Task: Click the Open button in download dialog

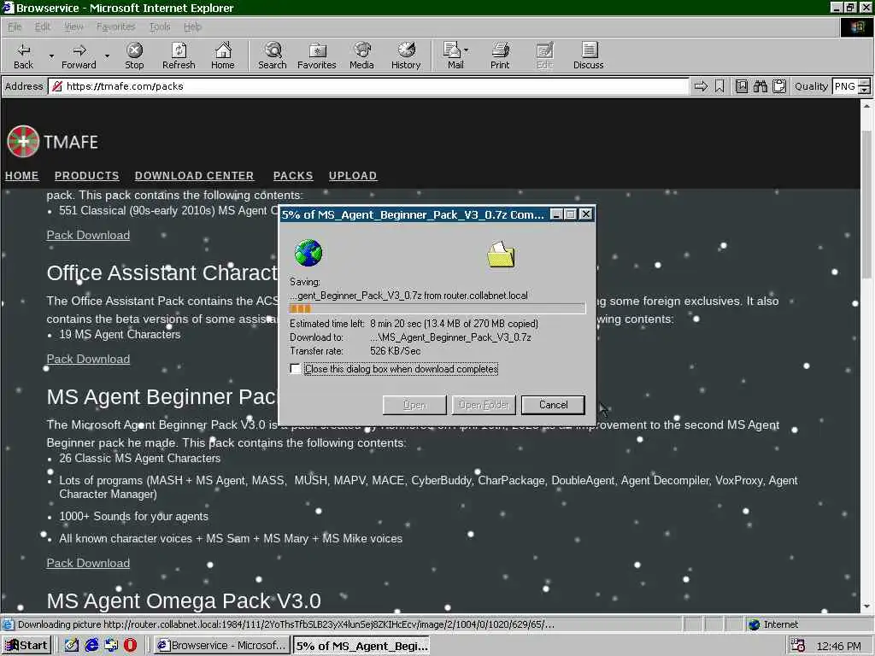Action: pyautogui.click(x=414, y=405)
